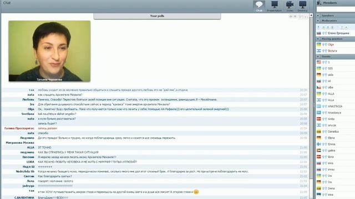The width and height of the screenshot is (355, 199).
Task: Collapse the Speakers section
Action: (x=318, y=15)
